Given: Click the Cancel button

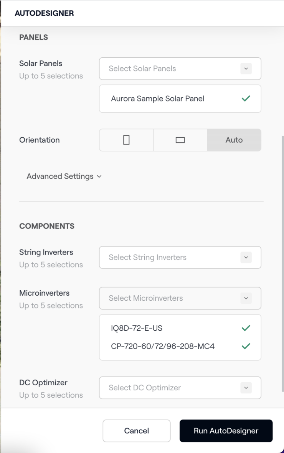Looking at the screenshot, I should point(136,431).
